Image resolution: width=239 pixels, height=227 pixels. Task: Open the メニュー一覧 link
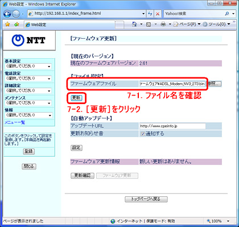[15, 122]
